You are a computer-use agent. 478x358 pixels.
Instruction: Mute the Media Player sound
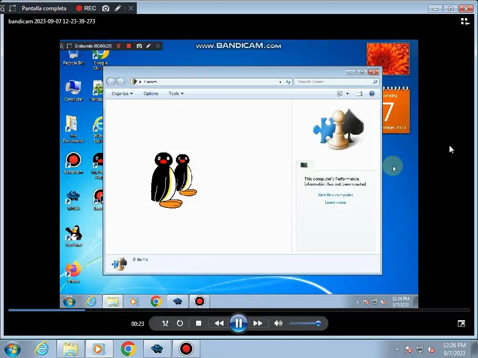tap(278, 324)
